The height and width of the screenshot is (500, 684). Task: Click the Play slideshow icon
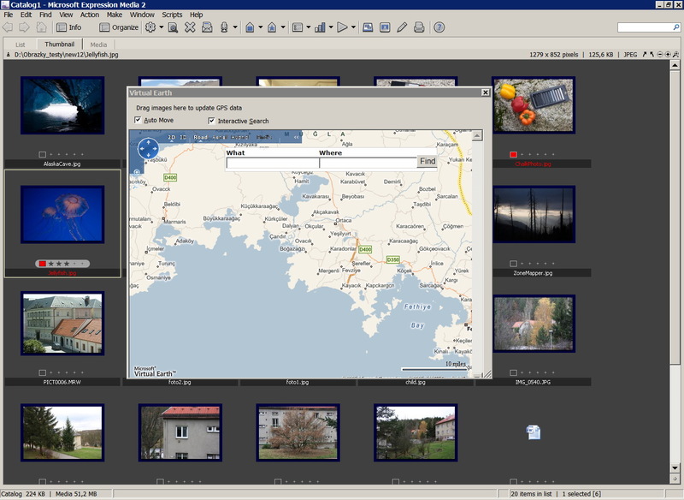[343, 27]
